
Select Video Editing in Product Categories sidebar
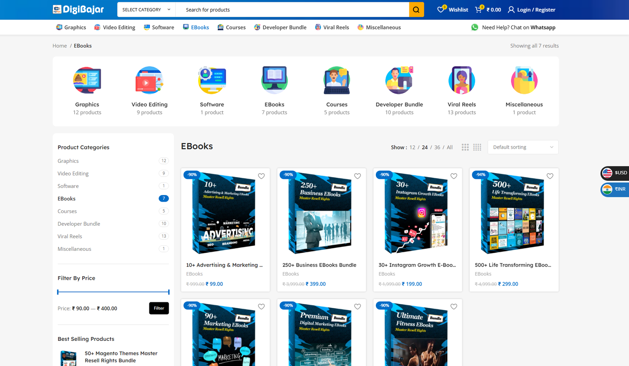73,173
